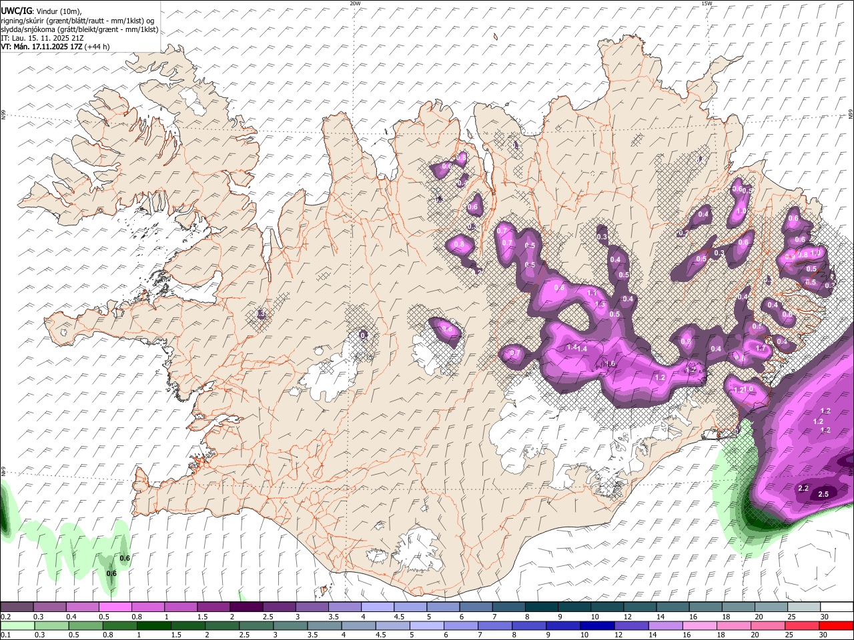Pick the 0.3–0.4 swatch in the upper legend
This screenshot has height=640, width=854.
click(x=49, y=607)
